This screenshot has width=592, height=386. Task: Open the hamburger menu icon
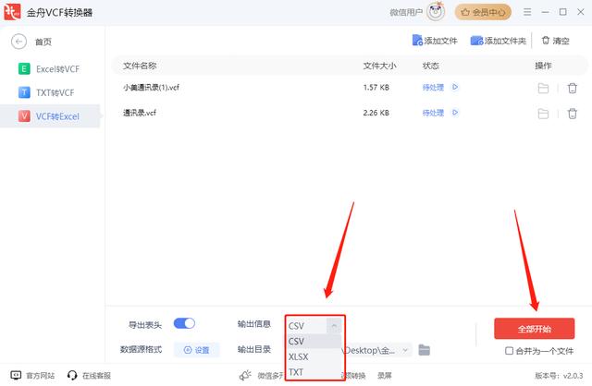point(527,12)
